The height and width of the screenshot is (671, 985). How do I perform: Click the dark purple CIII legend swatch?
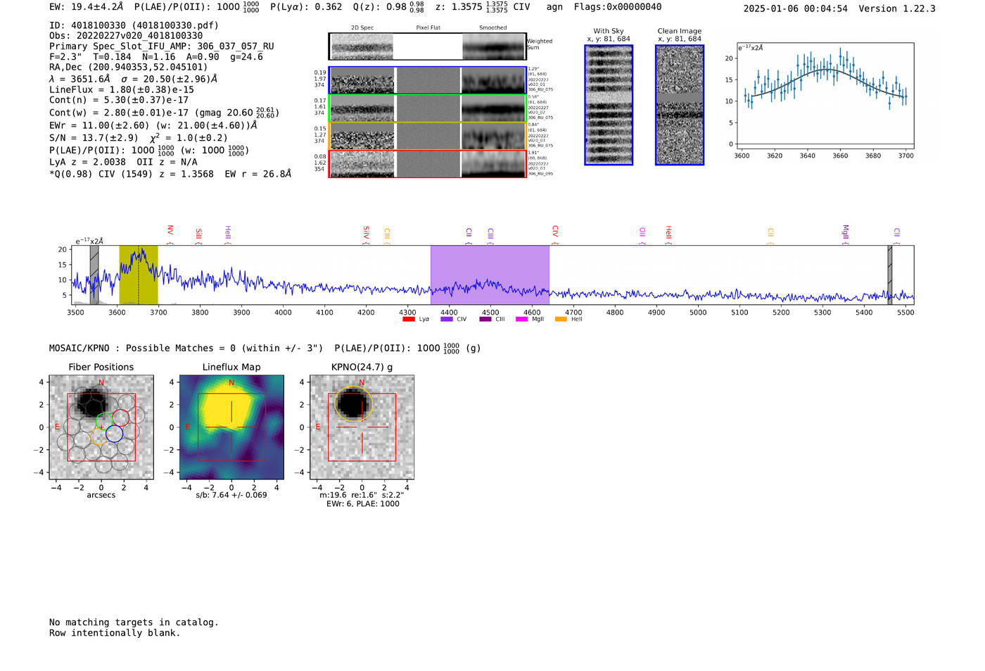point(485,319)
